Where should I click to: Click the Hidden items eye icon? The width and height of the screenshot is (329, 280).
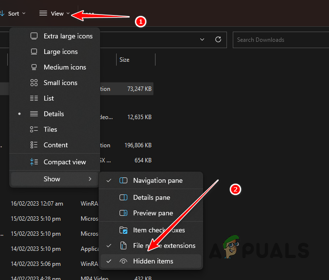pos(123,262)
